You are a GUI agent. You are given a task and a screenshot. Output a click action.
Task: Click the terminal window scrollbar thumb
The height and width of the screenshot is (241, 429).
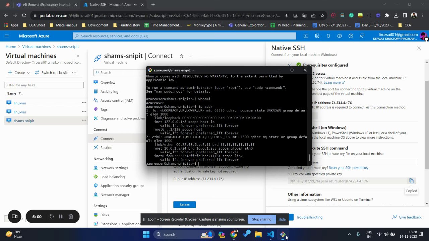tap(310, 158)
